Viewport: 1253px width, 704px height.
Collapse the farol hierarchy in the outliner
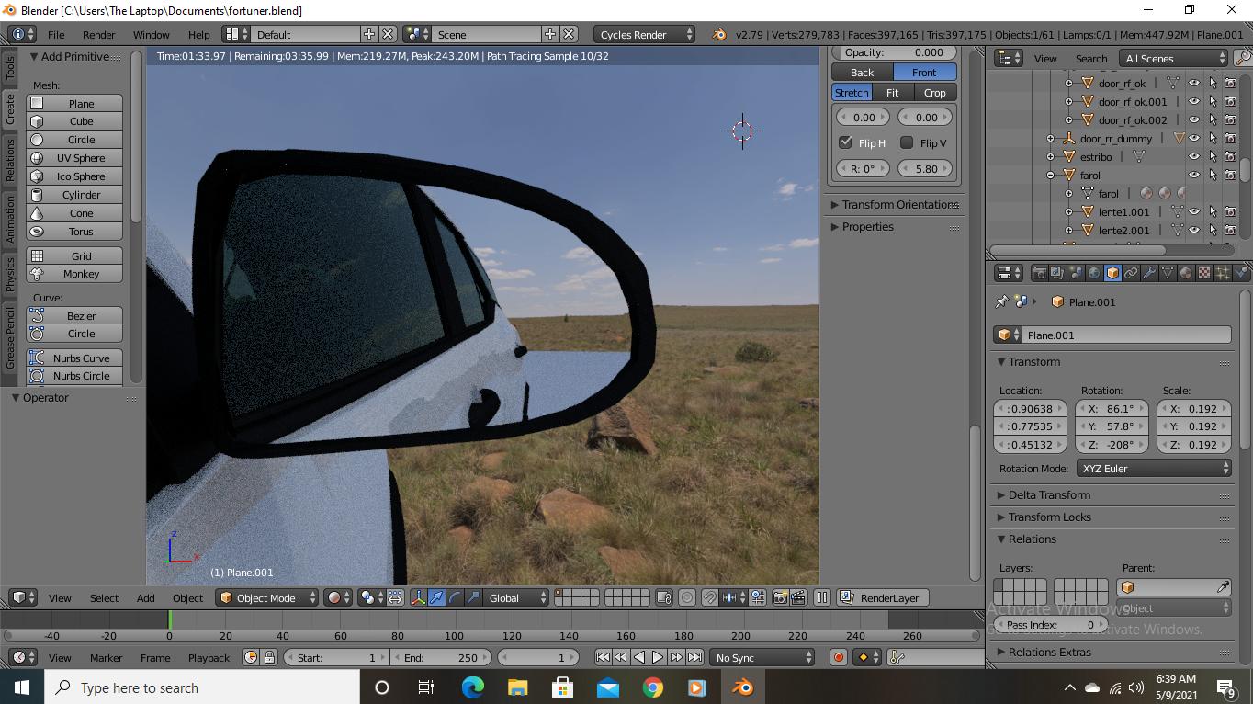click(x=1049, y=175)
